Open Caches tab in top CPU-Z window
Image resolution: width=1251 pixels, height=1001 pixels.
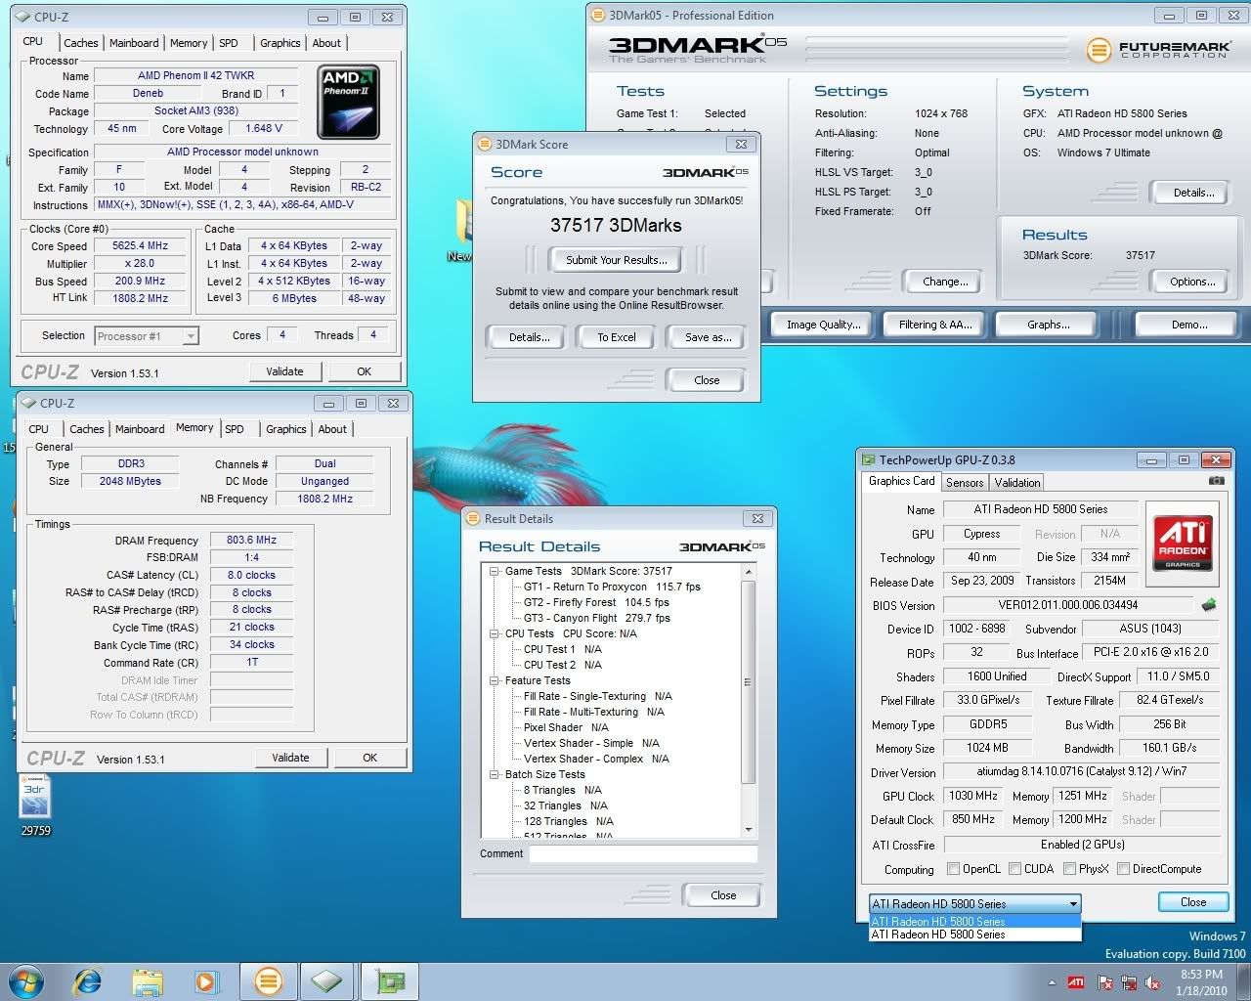point(80,43)
